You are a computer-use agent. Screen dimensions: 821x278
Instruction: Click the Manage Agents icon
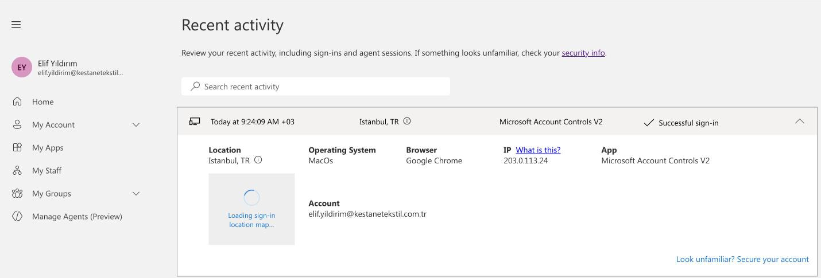[x=17, y=216]
